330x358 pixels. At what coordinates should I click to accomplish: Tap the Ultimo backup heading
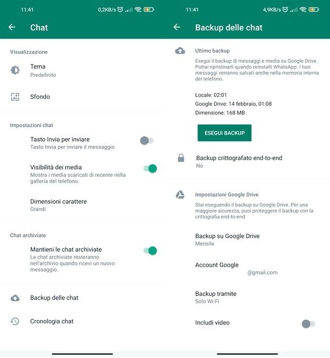coord(212,51)
